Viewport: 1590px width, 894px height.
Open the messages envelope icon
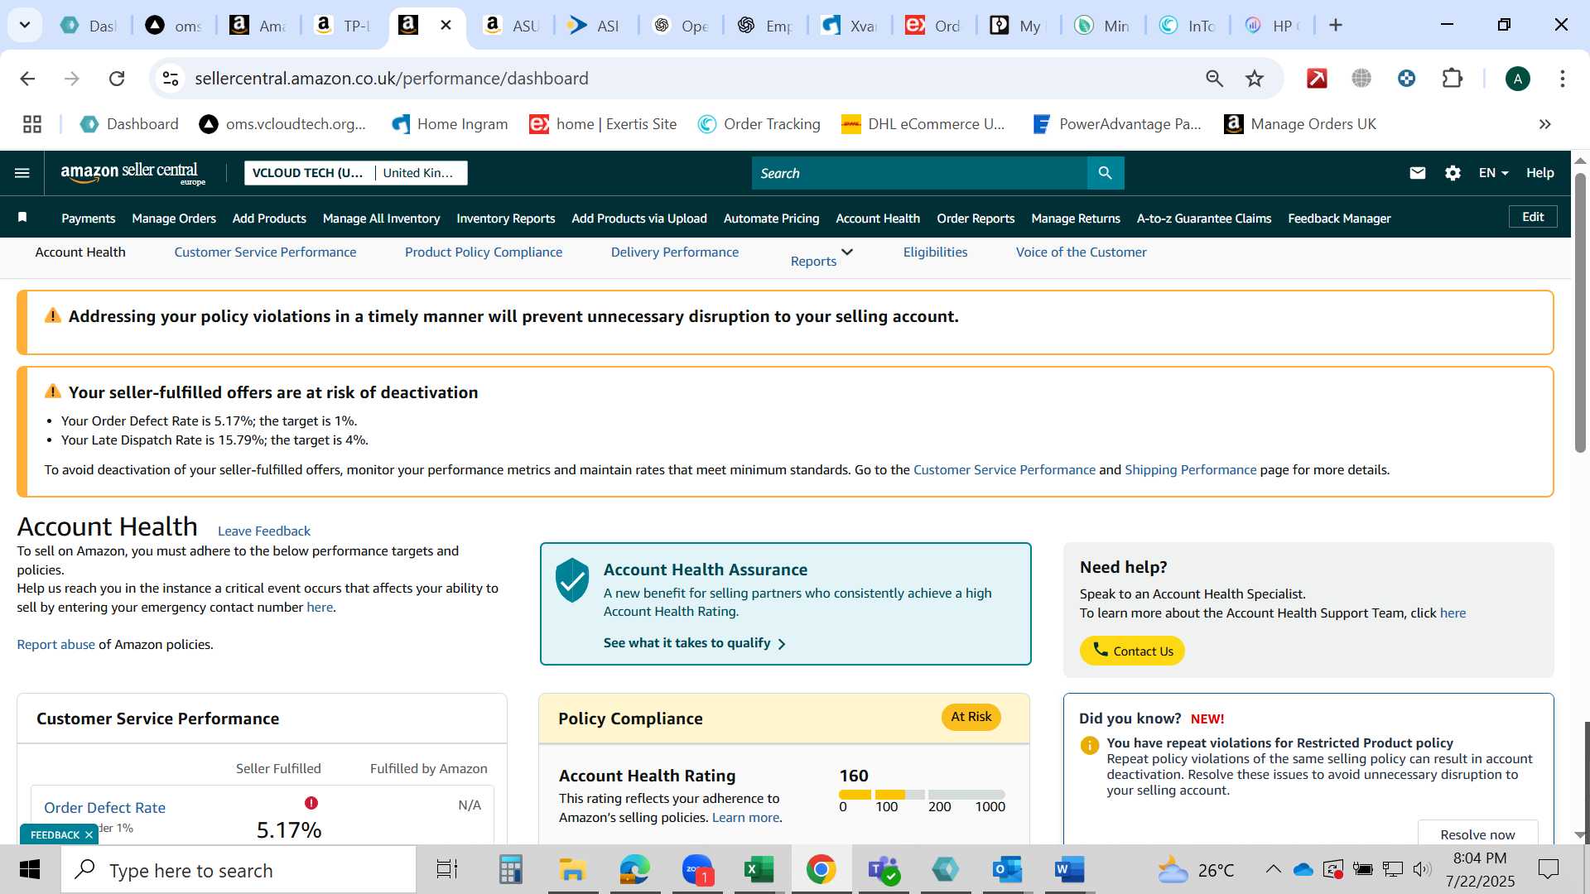tap(1418, 173)
